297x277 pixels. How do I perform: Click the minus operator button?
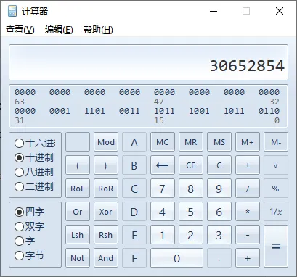click(248, 235)
